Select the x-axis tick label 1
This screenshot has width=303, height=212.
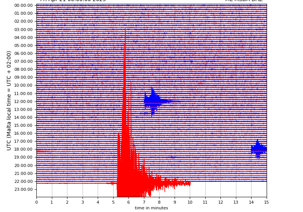[x=52, y=202]
